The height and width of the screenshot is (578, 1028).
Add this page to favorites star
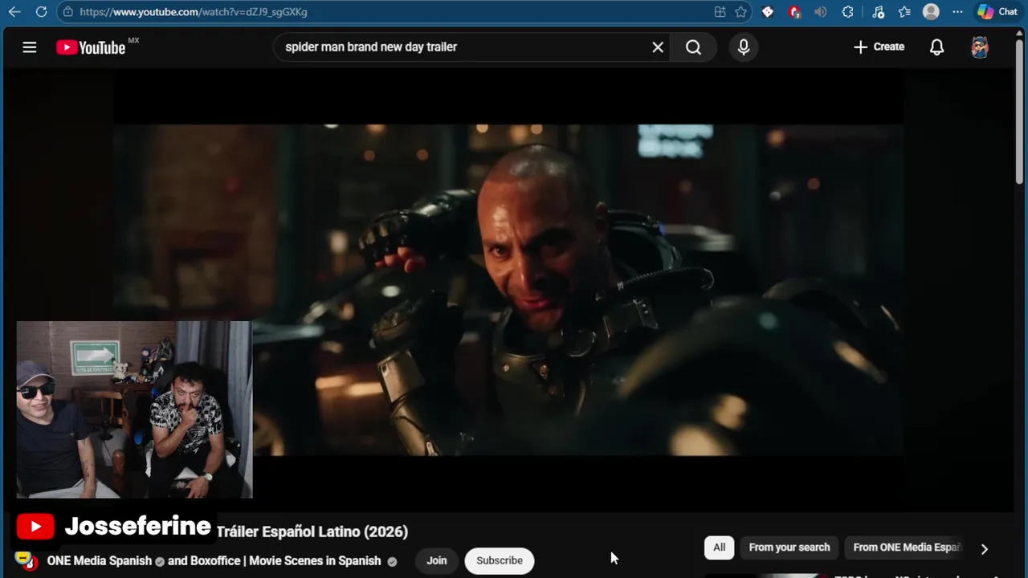740,12
